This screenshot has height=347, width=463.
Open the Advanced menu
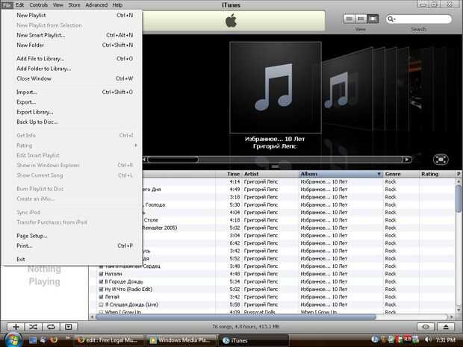click(96, 4)
